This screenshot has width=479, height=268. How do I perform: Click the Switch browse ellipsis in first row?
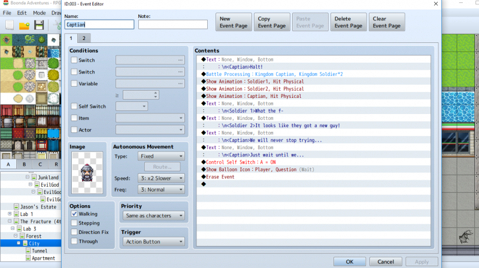181,60
